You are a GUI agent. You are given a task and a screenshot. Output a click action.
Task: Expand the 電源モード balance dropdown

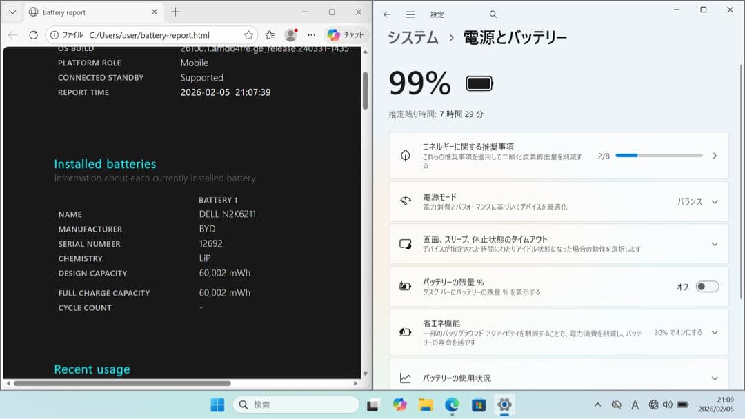(715, 201)
